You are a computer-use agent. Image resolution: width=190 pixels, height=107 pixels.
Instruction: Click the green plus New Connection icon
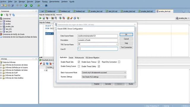(x=2, y=15)
